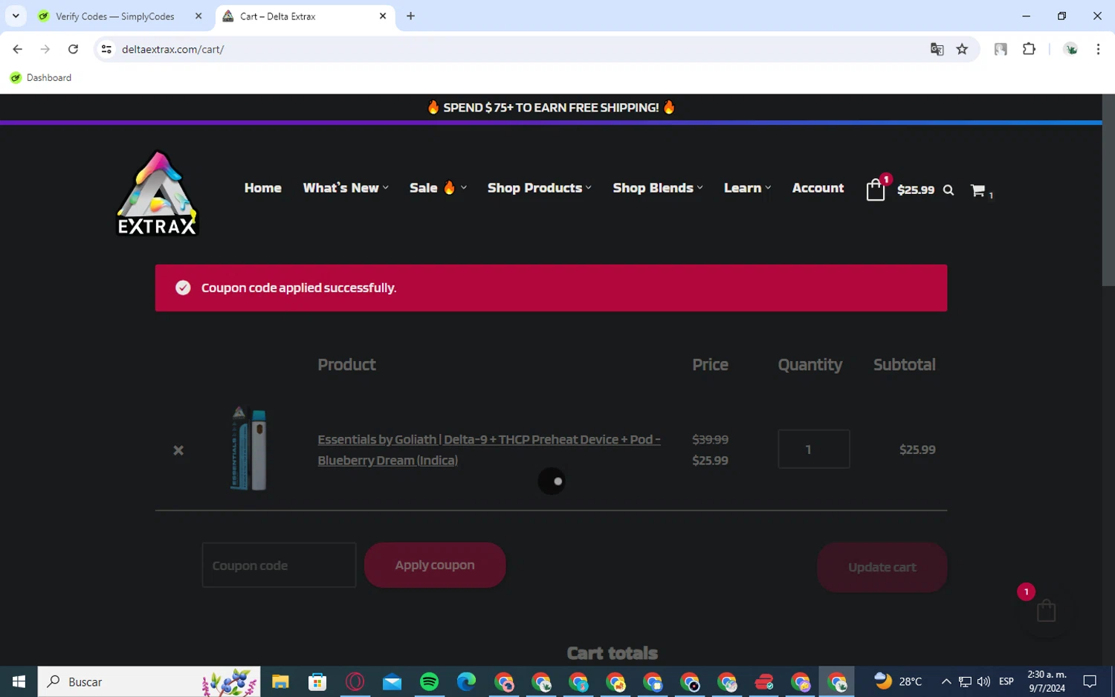Close the Verify Codes SimplyCodes tab

[198, 16]
